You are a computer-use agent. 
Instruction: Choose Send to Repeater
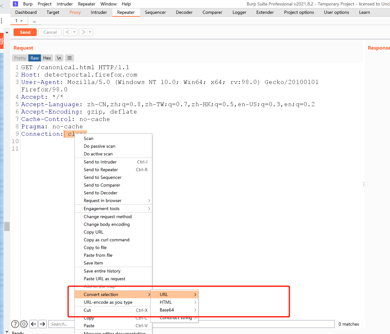pyautogui.click(x=113, y=170)
